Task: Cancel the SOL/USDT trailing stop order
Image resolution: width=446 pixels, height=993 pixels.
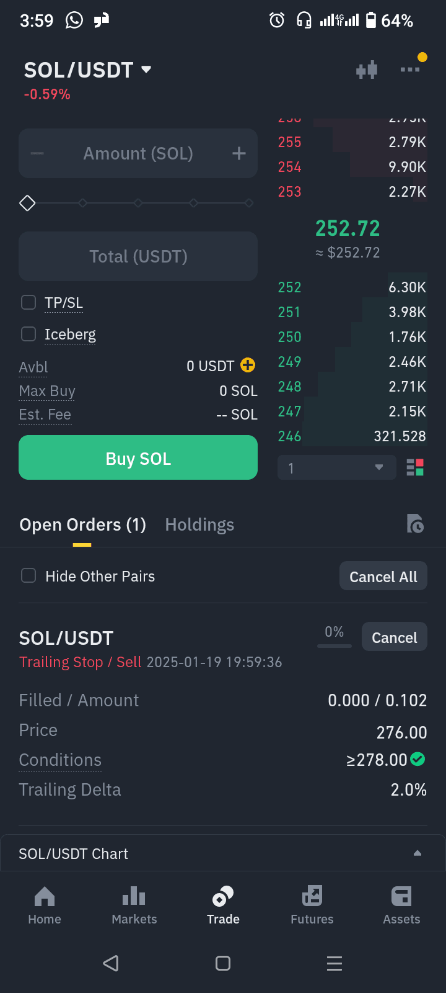Action: pyautogui.click(x=395, y=637)
